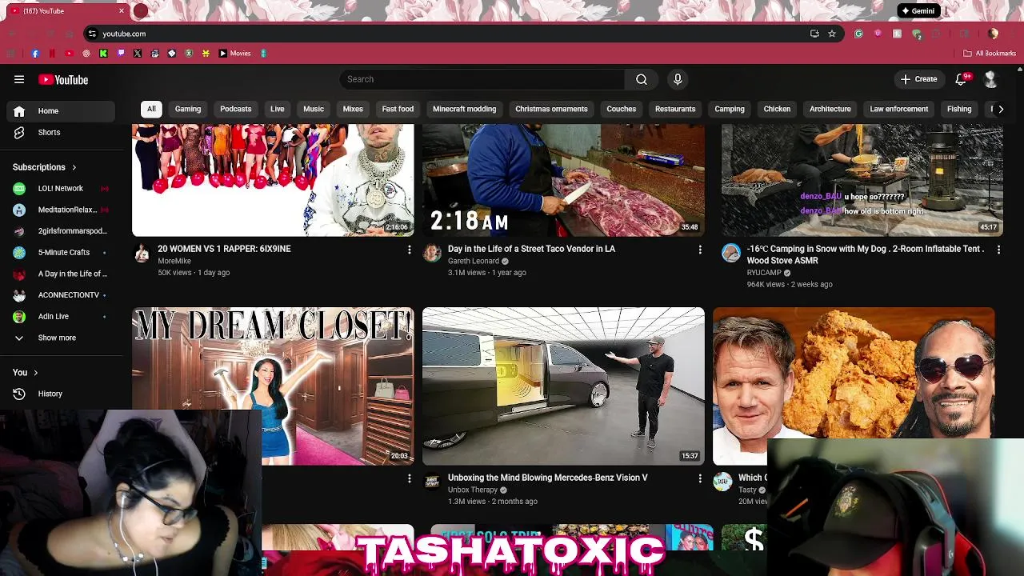Viewport: 1024px width, 576px height.
Task: Open the YouTube account avatar menu
Action: [x=990, y=79]
